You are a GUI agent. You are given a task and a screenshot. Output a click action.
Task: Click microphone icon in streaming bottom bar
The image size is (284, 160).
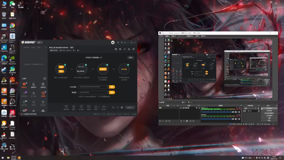[96, 107]
